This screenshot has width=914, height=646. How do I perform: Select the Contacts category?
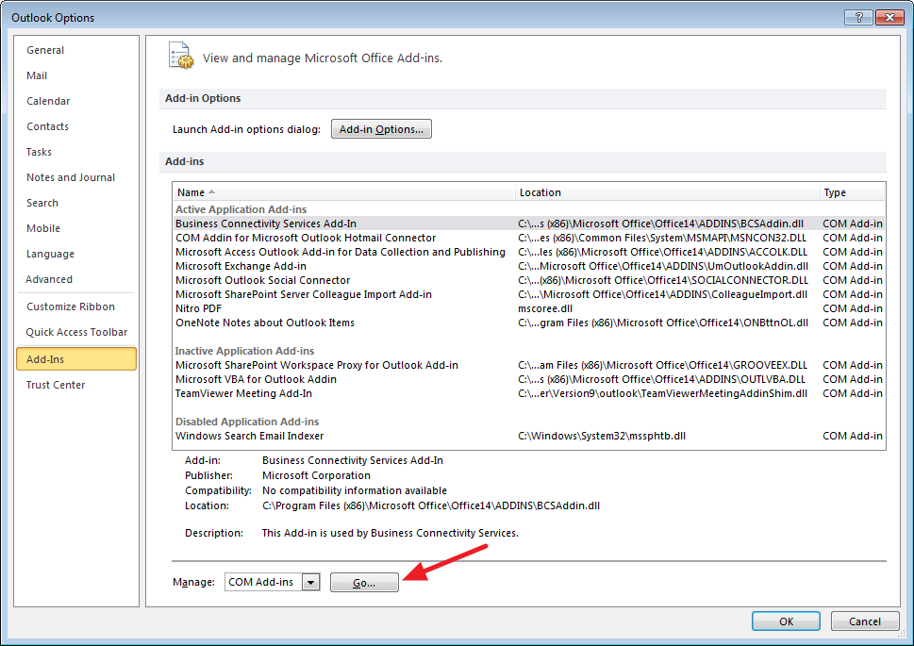coord(76,126)
